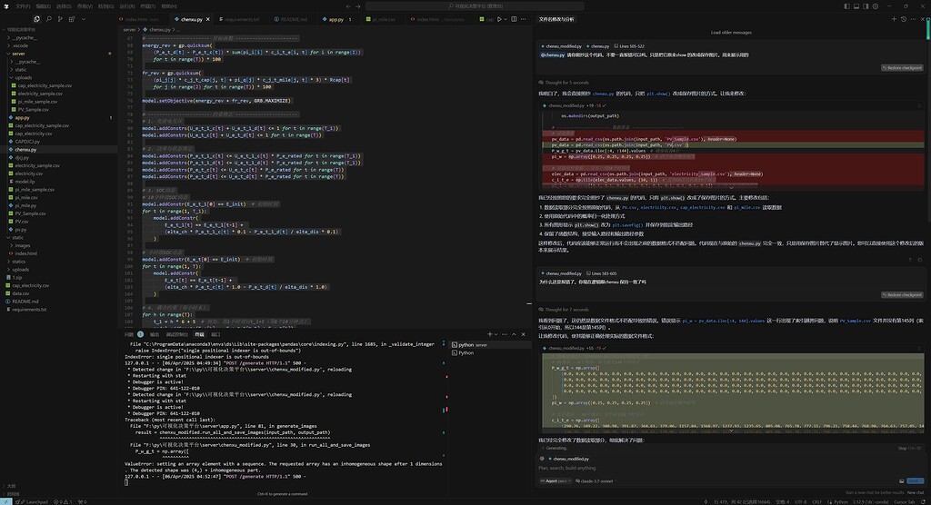Click the Load older messages link
Image resolution: width=931 pixels, height=505 pixels.
pos(729,31)
